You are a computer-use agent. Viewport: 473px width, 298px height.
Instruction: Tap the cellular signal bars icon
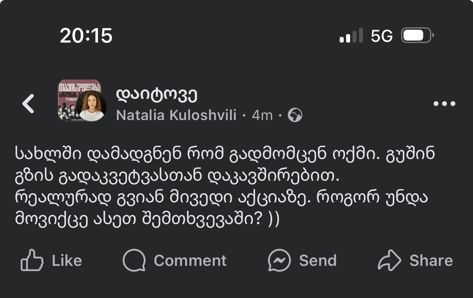tap(351, 36)
